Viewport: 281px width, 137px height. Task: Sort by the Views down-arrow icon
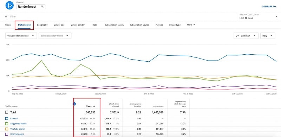pyautogui.click(x=94, y=106)
